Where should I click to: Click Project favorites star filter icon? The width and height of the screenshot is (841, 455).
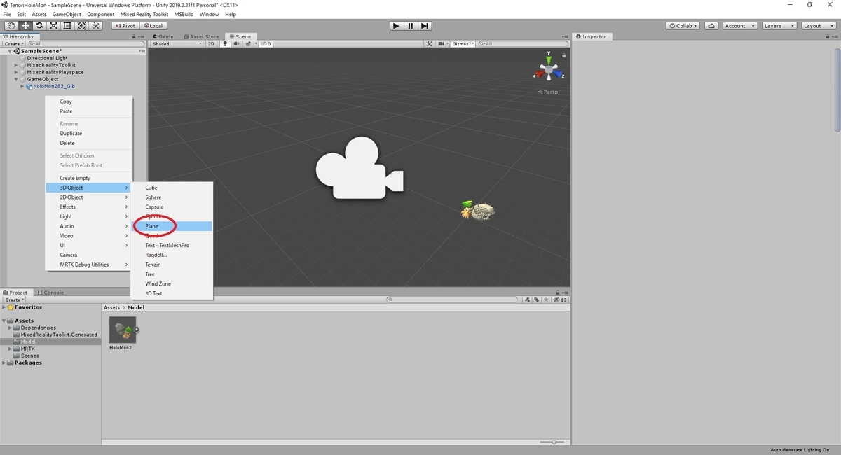(545, 300)
